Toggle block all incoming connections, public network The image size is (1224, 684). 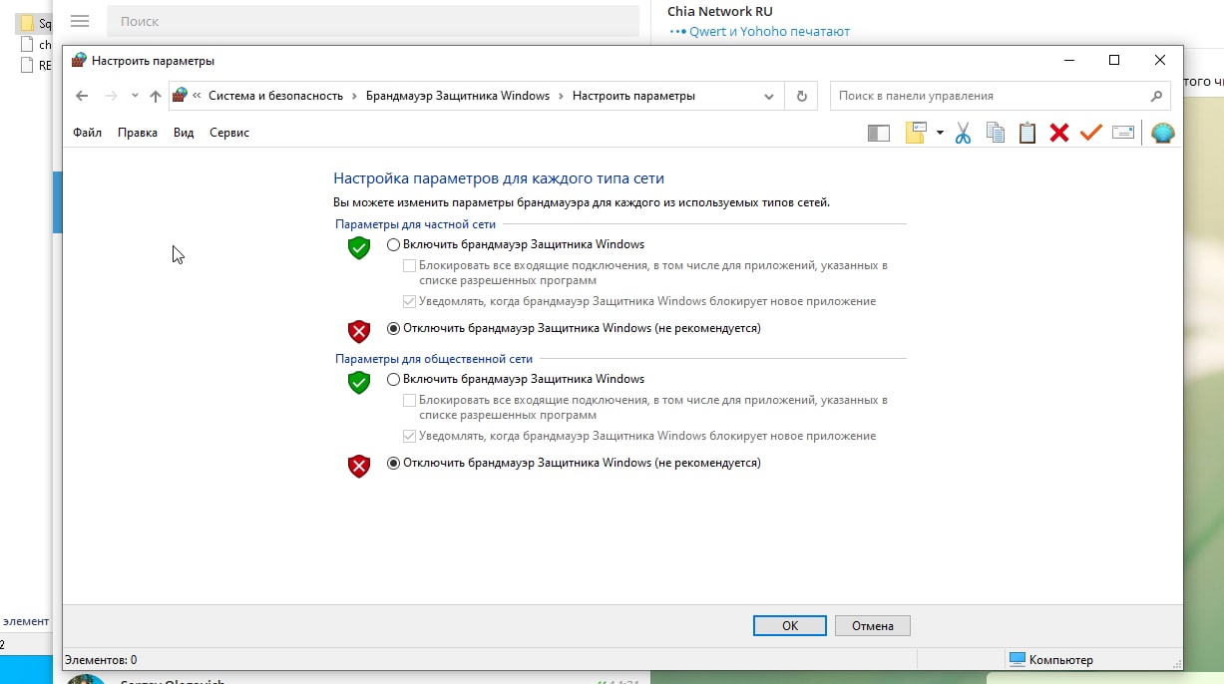(409, 401)
